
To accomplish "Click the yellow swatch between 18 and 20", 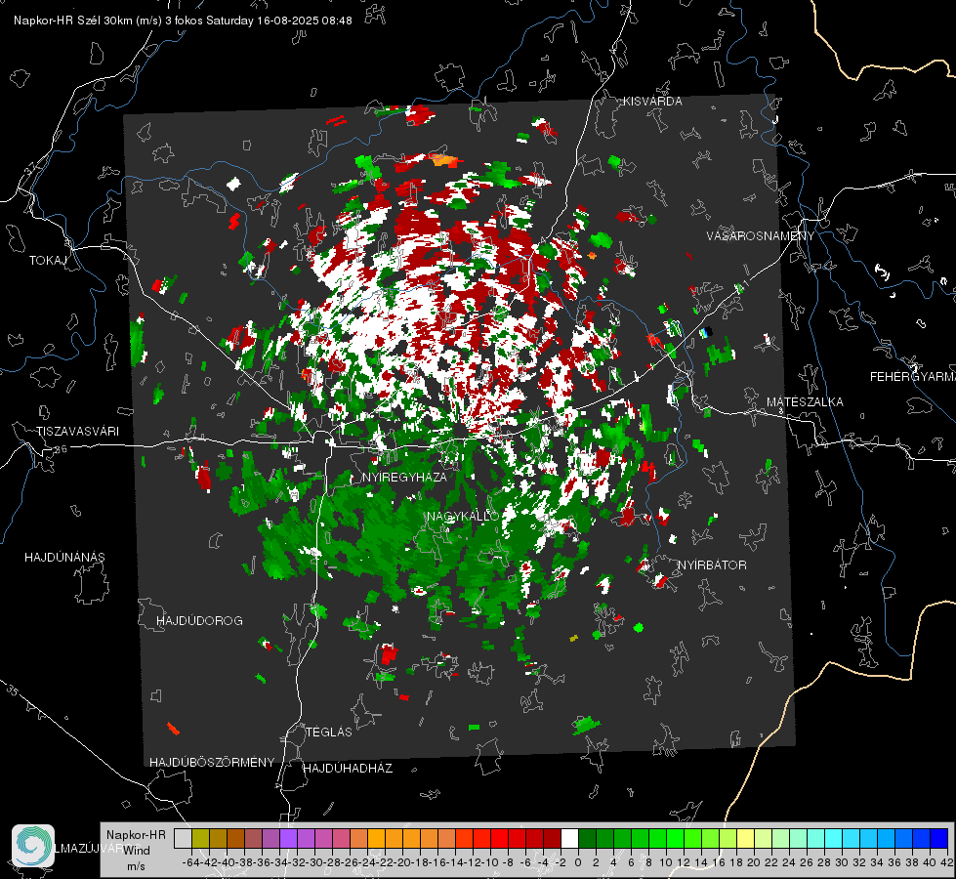I will pyautogui.click(x=745, y=839).
